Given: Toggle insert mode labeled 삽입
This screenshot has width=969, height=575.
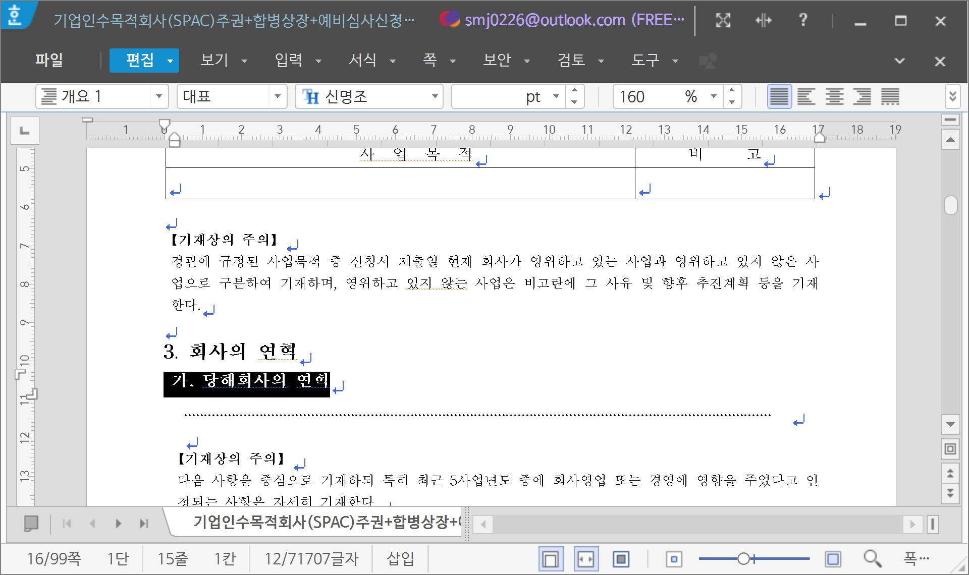Looking at the screenshot, I should coord(400,559).
